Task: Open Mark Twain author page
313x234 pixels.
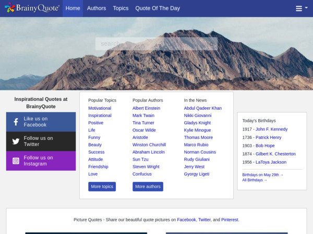Action: [x=143, y=115]
